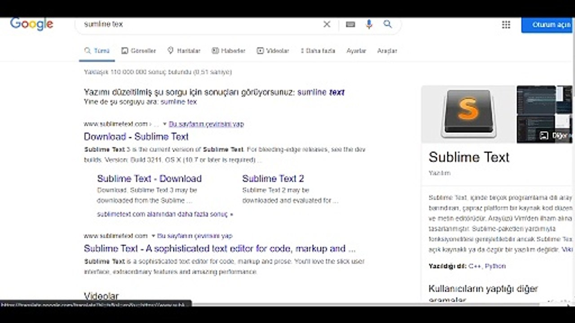This screenshot has height=323, width=575.
Task: Open 'Download - Sublime Text' result
Action: click(136, 137)
